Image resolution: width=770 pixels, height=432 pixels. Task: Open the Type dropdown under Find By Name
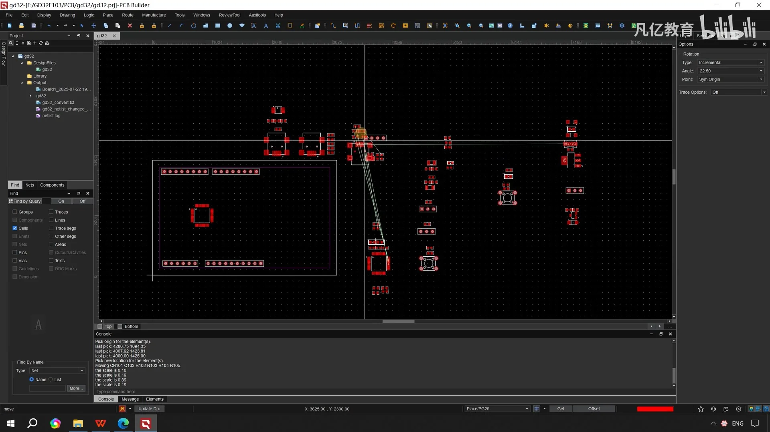pyautogui.click(x=81, y=370)
